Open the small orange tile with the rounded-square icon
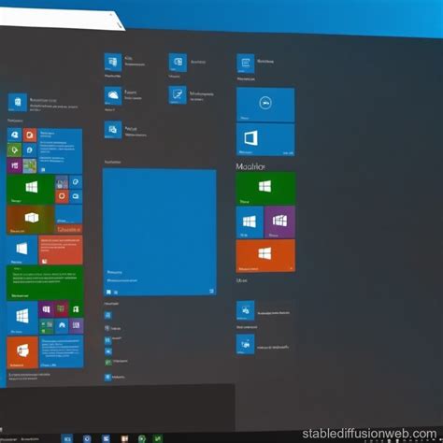The width and height of the screenshot is (443, 443). (x=30, y=136)
